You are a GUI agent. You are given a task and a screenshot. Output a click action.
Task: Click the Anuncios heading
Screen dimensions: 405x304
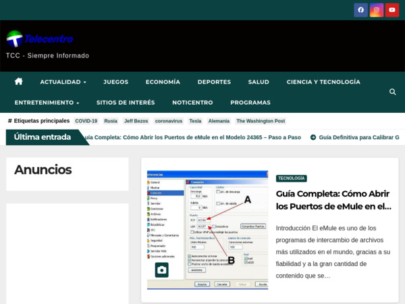pyautogui.click(x=43, y=170)
